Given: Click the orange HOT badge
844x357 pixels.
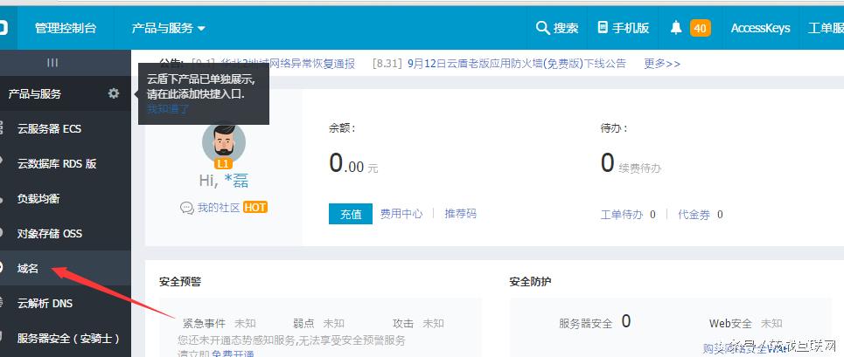Looking at the screenshot, I should click(x=255, y=207).
